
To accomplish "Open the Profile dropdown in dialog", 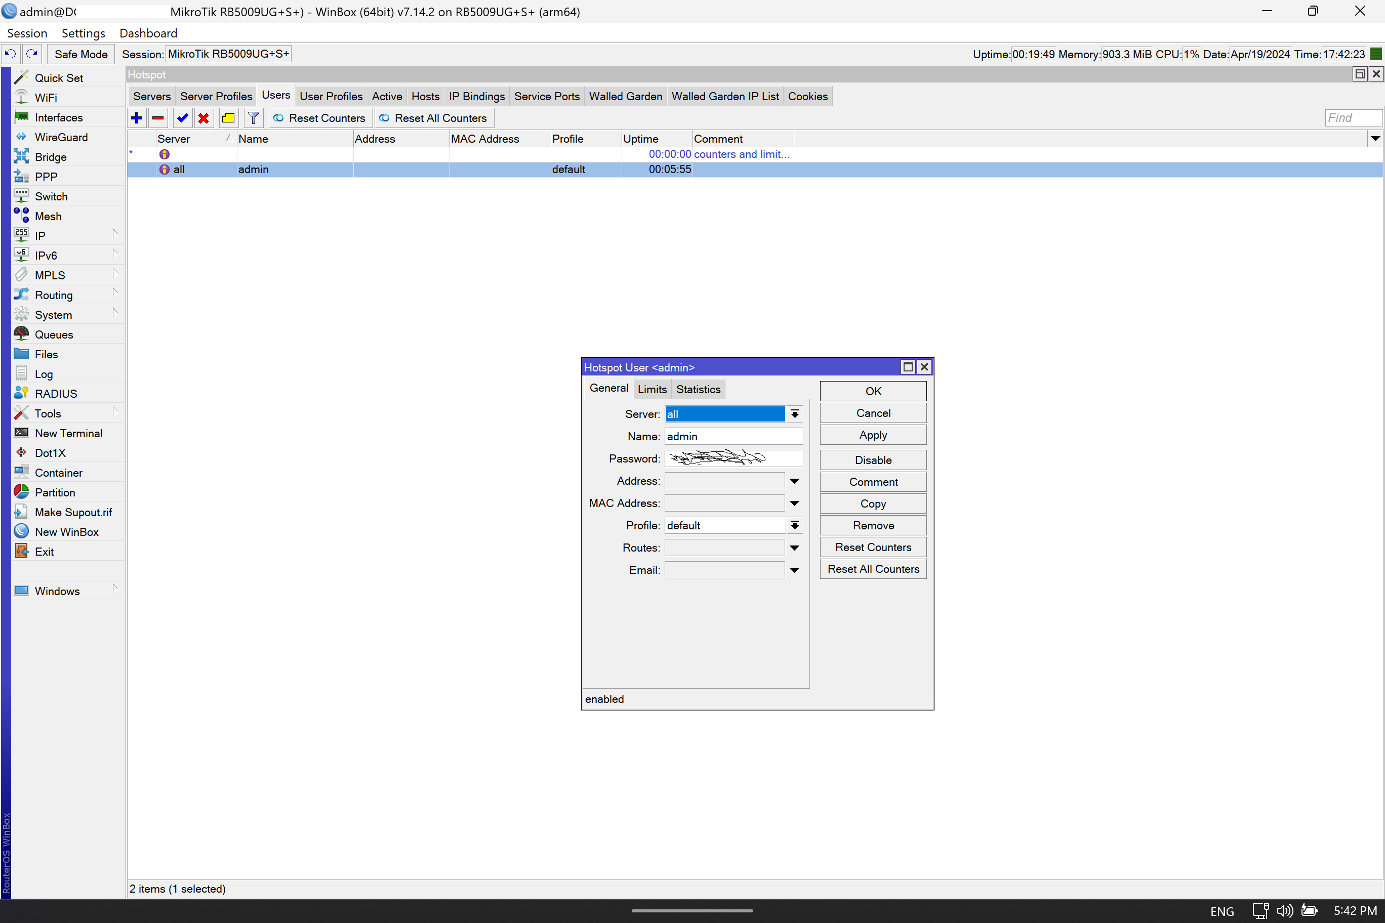I will pyautogui.click(x=794, y=525).
